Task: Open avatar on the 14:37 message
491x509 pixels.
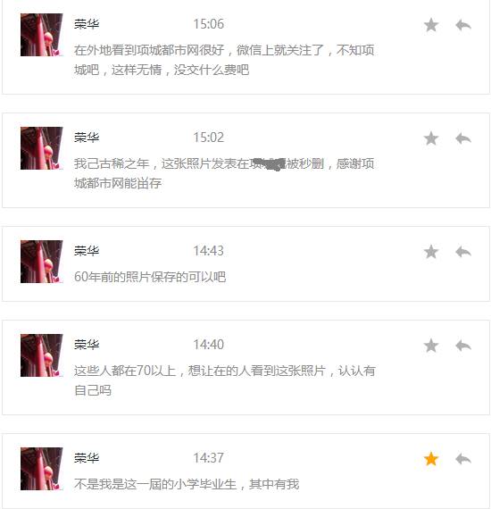Action: tap(42, 469)
